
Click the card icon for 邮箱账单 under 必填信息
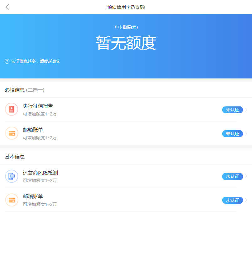12,133
